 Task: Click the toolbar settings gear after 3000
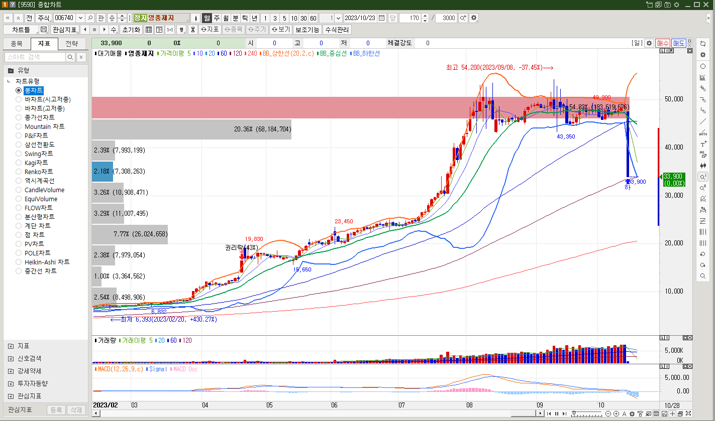[474, 18]
